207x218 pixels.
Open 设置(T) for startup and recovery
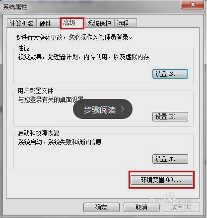(x=170, y=159)
